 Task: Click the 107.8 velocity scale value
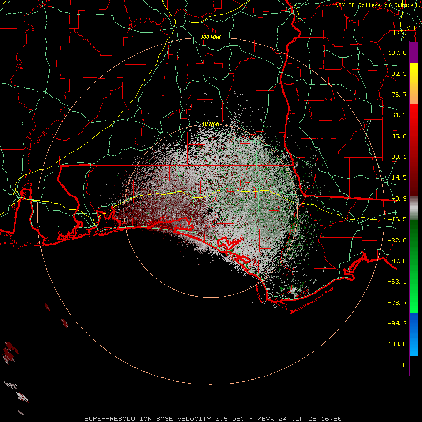coord(397,53)
